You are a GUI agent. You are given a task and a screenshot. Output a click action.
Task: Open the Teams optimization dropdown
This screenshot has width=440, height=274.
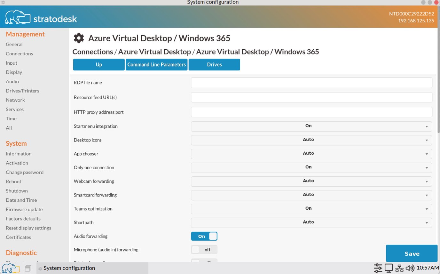coord(311,208)
